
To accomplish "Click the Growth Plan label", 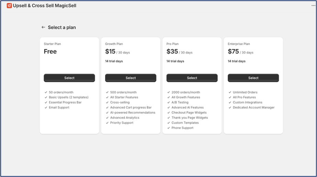I will (114, 44).
